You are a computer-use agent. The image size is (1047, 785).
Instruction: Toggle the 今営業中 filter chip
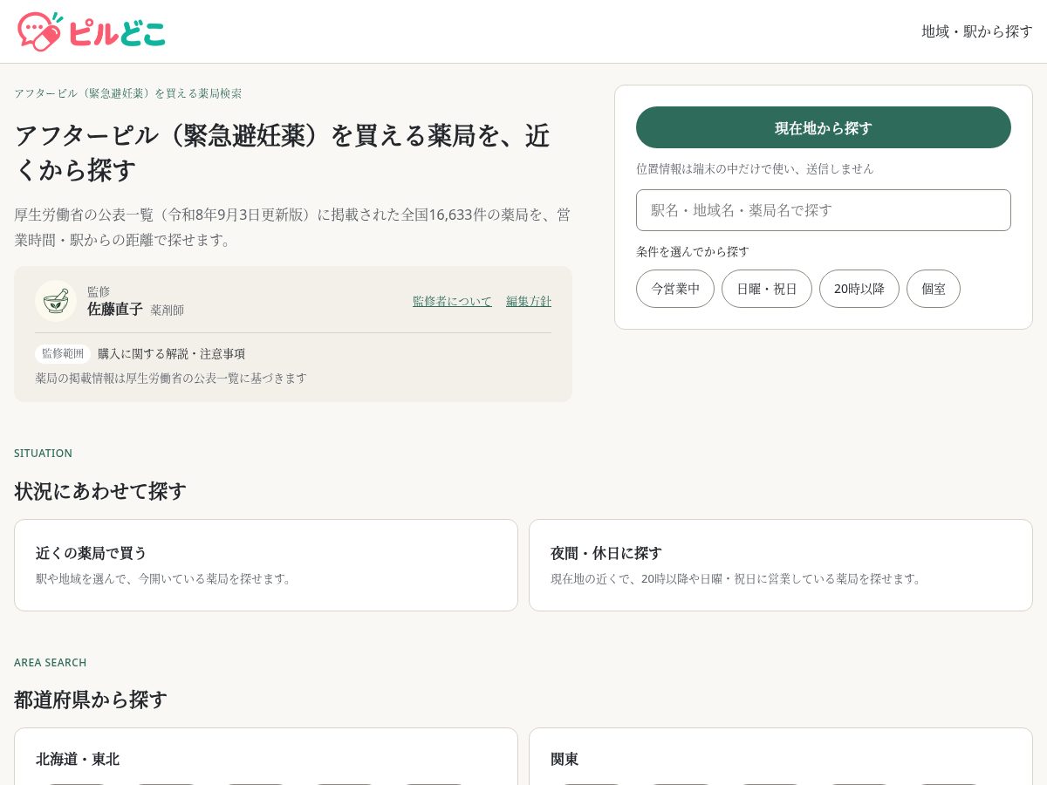(x=675, y=289)
